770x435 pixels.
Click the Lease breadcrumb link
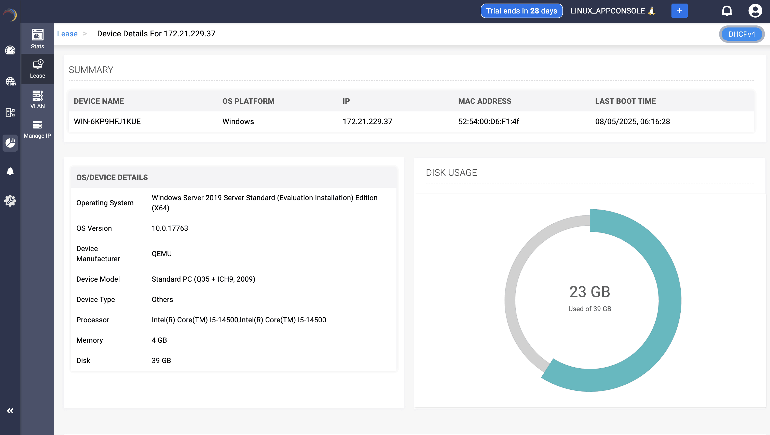tap(67, 34)
